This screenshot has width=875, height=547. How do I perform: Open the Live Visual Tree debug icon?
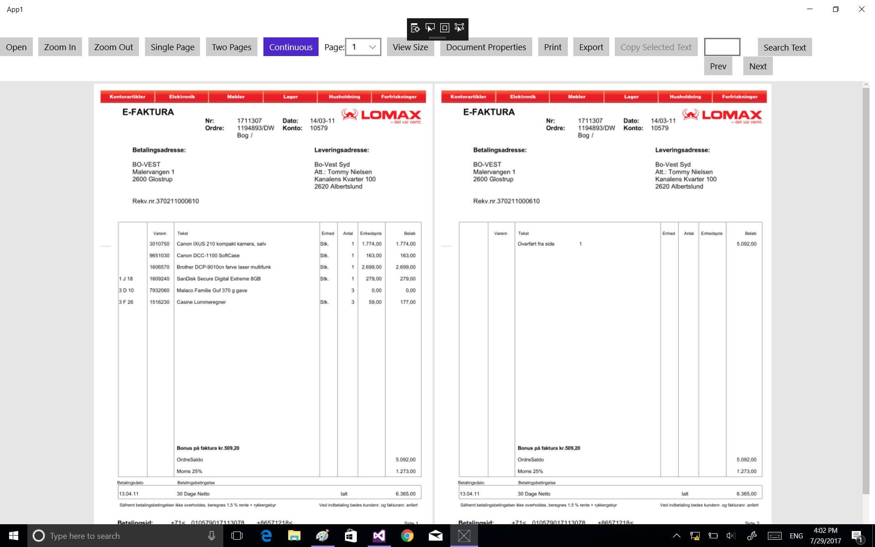(415, 28)
